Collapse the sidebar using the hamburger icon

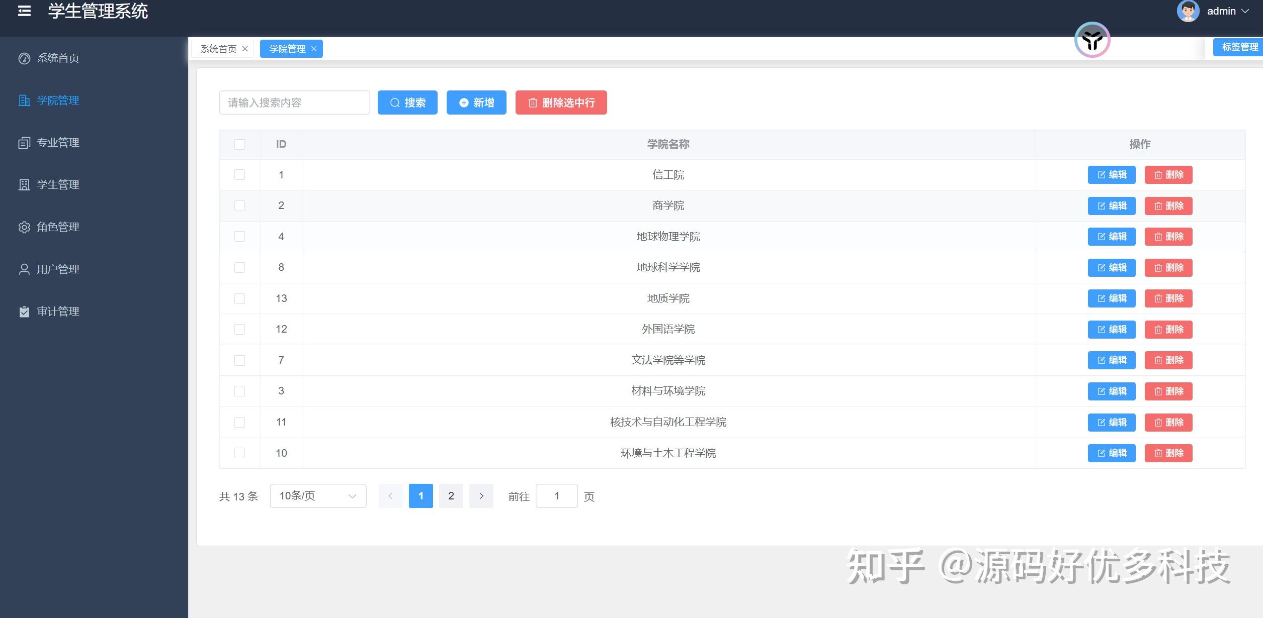tap(24, 11)
